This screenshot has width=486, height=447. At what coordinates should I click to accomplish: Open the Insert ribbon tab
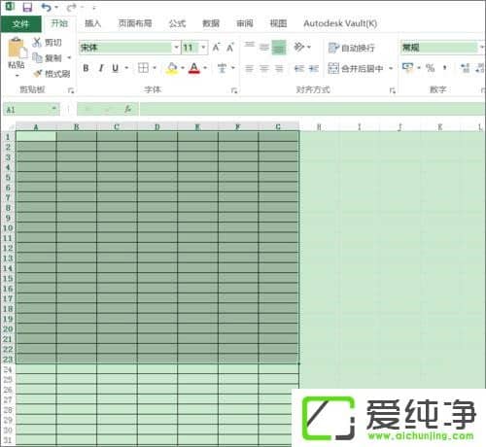(93, 23)
